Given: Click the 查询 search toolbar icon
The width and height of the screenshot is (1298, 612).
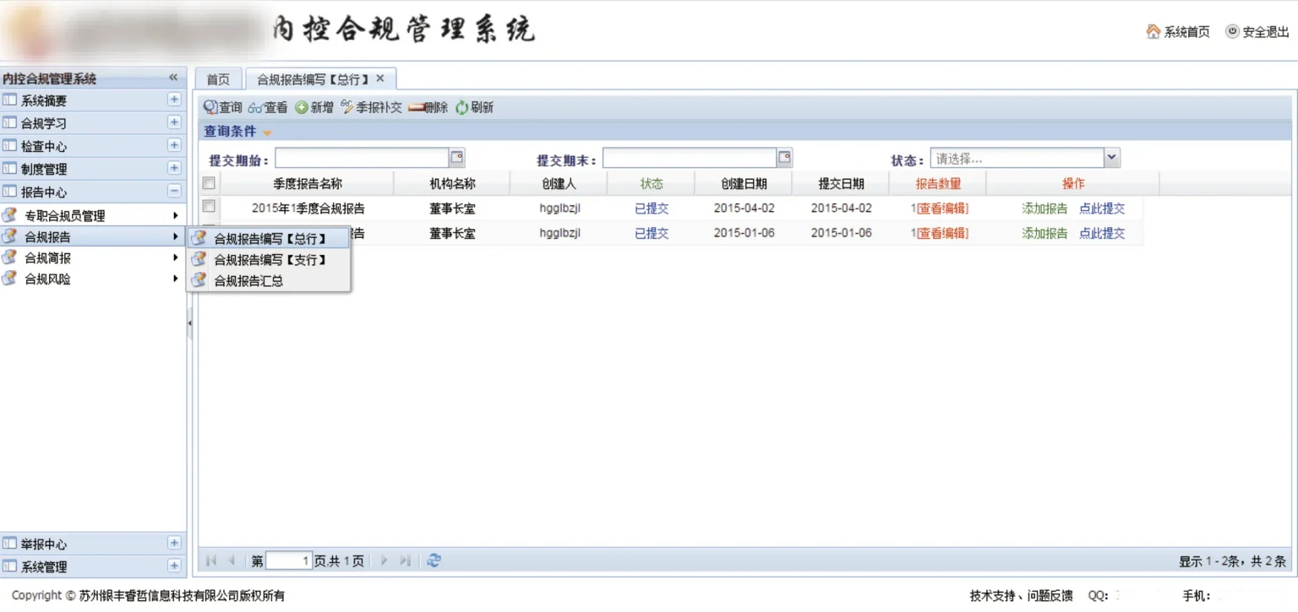Looking at the screenshot, I should (211, 107).
